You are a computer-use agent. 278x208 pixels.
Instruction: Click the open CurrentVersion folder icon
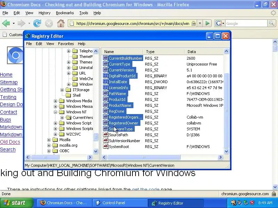tap(68, 118)
